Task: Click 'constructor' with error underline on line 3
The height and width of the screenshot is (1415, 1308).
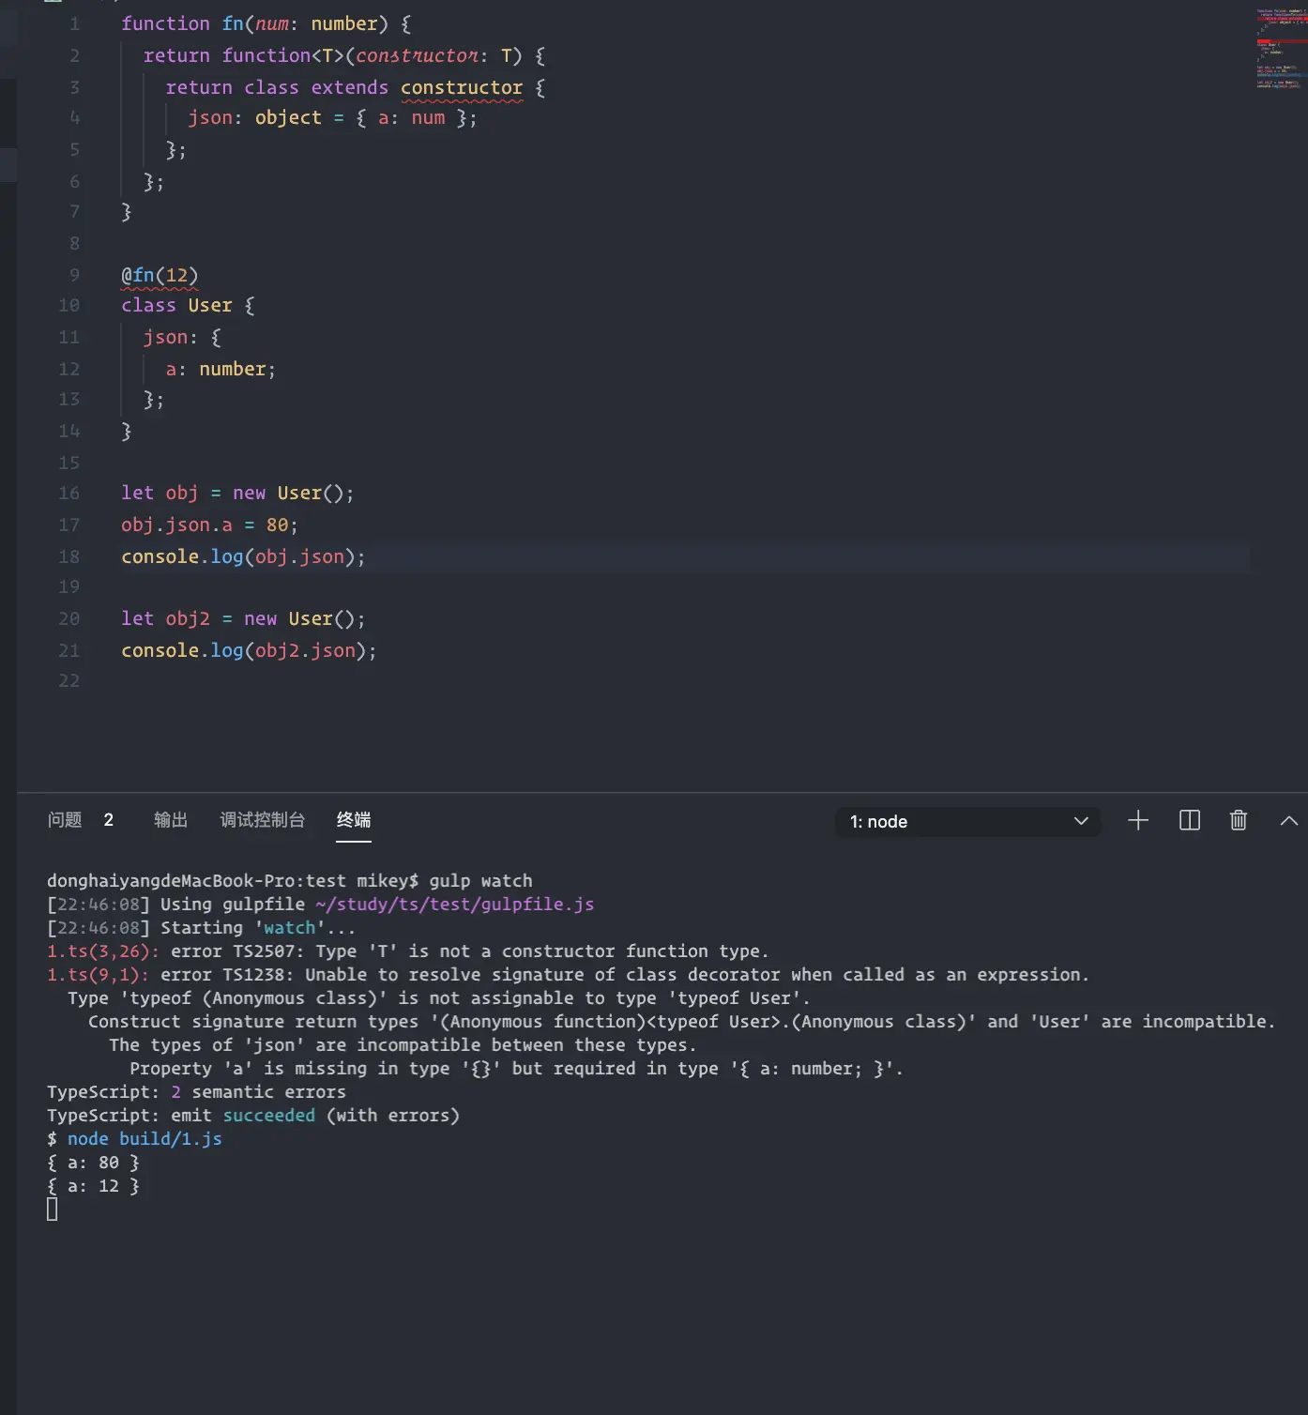Action: pos(462,87)
